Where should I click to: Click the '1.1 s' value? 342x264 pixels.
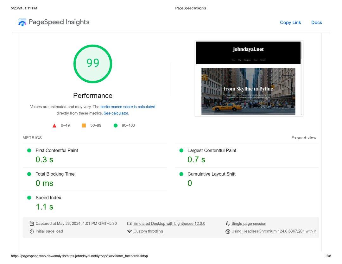tap(45, 207)
